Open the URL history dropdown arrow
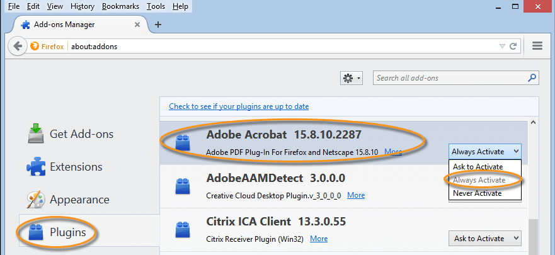 (x=502, y=47)
